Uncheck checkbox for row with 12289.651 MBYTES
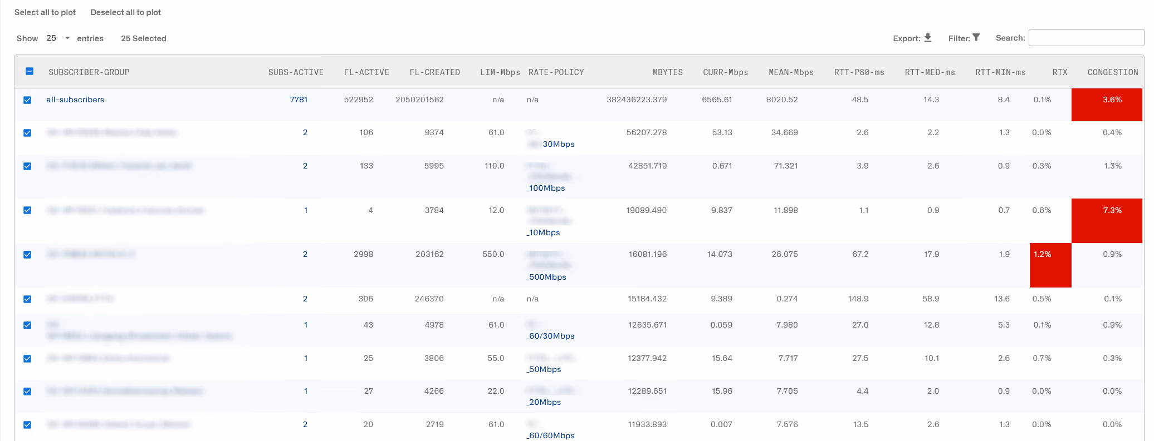Viewport: 1154px width, 441px height. click(x=27, y=392)
